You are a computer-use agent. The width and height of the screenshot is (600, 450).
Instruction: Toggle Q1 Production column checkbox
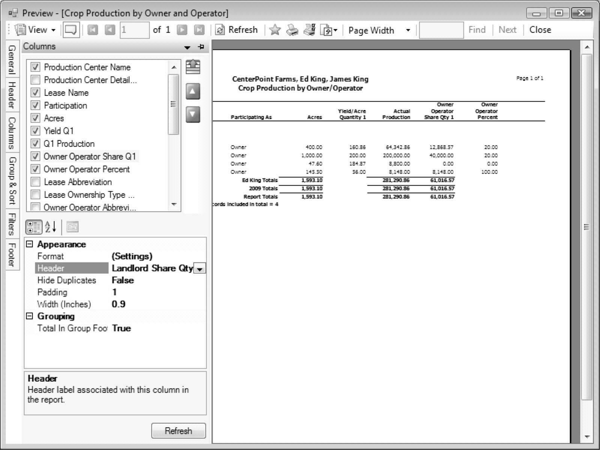36,144
